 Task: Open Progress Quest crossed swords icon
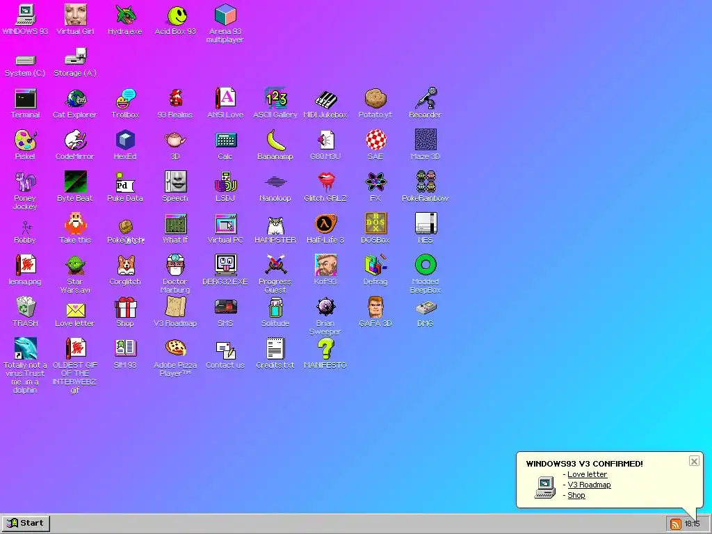coord(275,265)
